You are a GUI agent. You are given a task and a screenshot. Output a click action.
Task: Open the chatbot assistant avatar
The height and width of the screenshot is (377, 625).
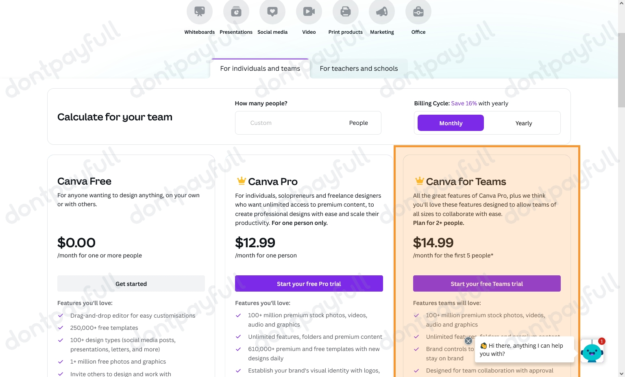[592, 351]
